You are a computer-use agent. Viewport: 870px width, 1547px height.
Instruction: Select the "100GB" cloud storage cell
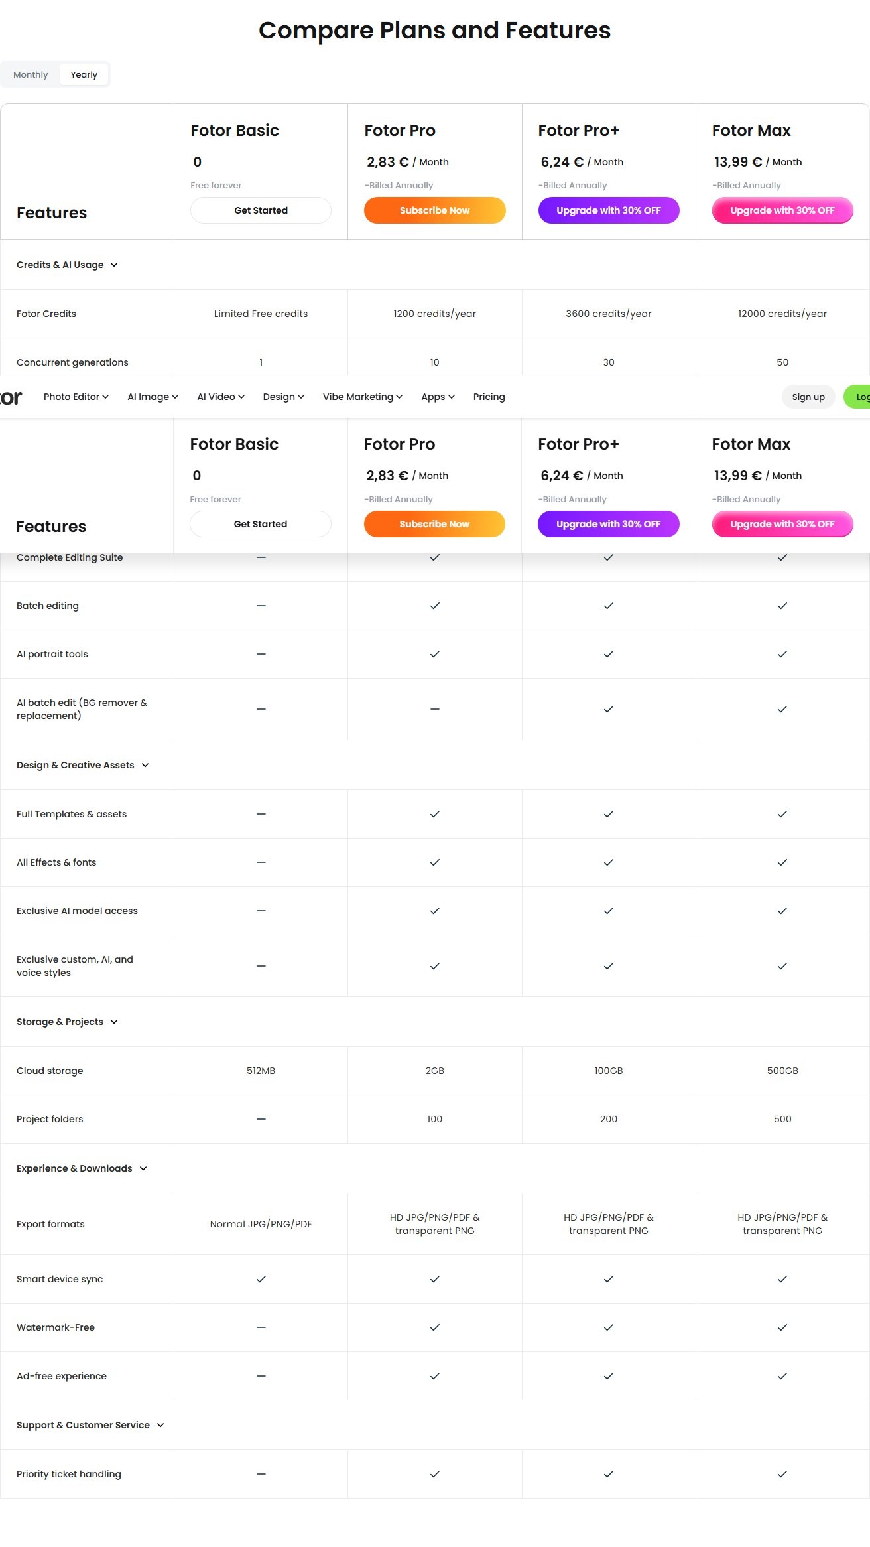tap(609, 1071)
